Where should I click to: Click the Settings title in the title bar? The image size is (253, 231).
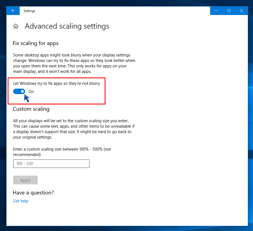click(29, 11)
